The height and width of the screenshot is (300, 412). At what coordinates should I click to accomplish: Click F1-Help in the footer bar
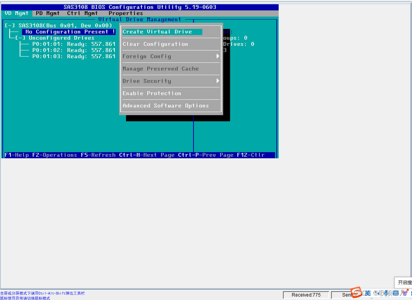coord(17,155)
